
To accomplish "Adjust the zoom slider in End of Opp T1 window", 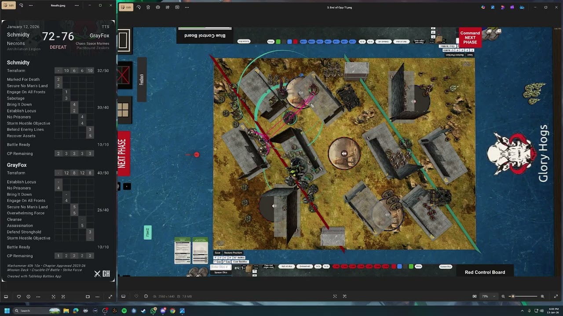I will tap(523, 296).
